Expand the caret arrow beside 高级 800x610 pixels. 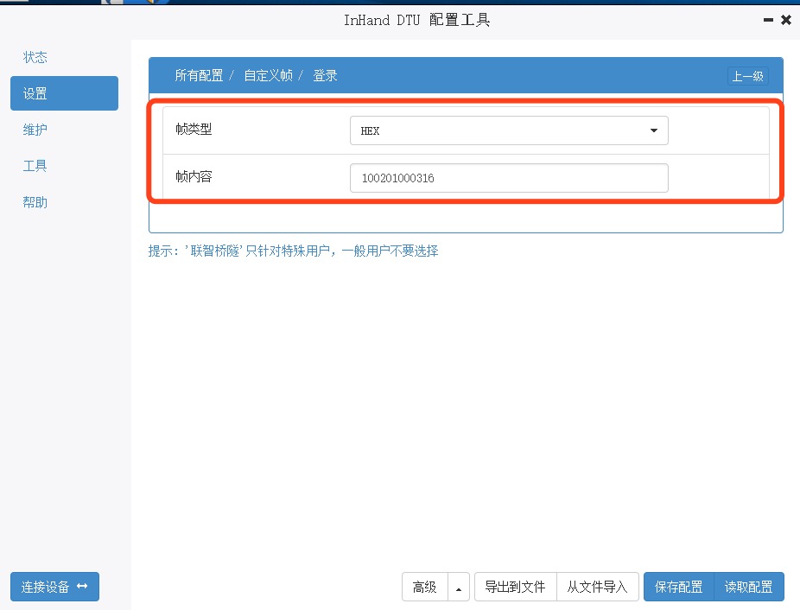pos(458,587)
